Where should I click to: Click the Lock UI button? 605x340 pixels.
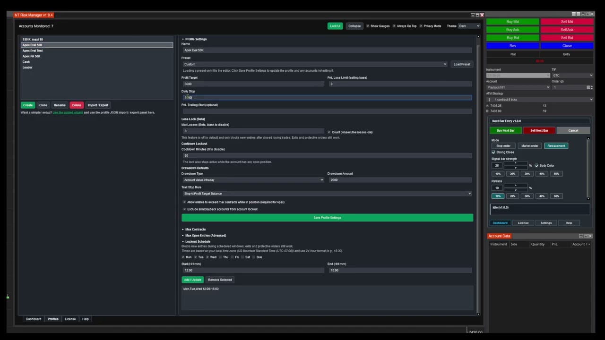(x=335, y=26)
